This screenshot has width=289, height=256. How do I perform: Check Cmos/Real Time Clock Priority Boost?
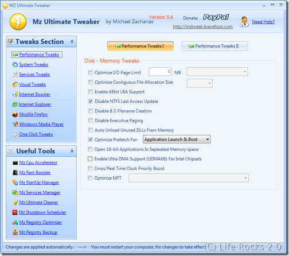(90, 168)
